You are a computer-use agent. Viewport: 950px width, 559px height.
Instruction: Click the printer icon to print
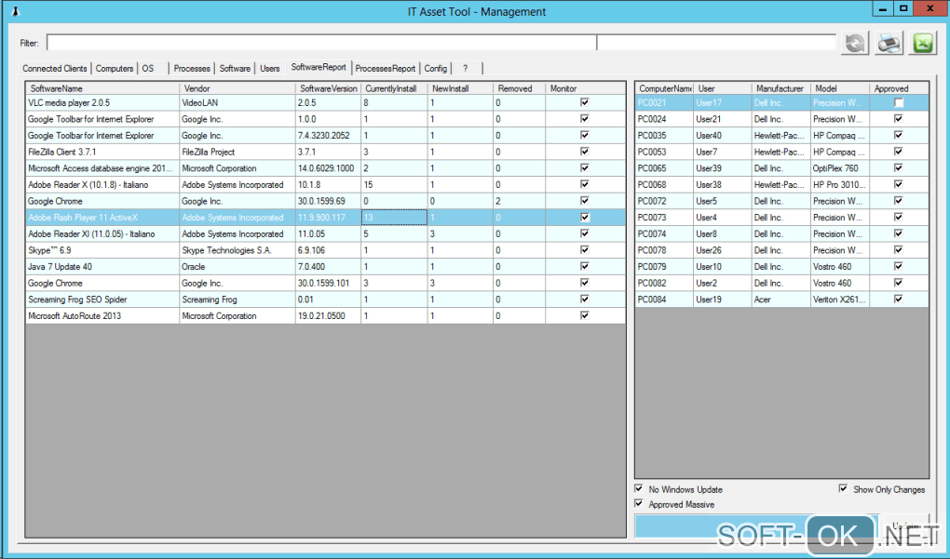[x=889, y=43]
